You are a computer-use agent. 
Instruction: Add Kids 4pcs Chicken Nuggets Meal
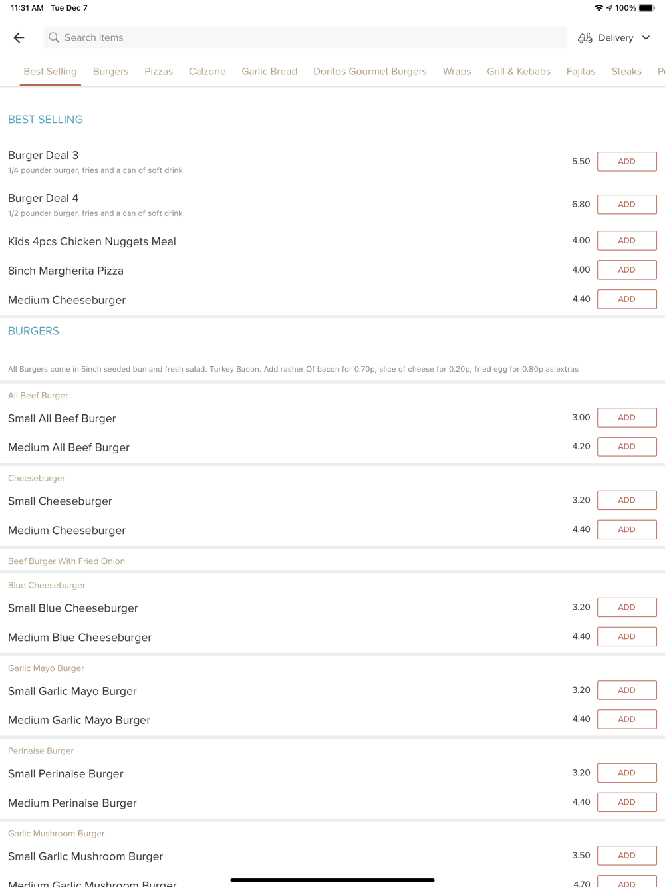tap(626, 241)
